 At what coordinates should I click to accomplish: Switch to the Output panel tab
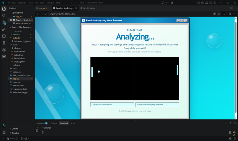pyautogui.click(x=54, y=123)
